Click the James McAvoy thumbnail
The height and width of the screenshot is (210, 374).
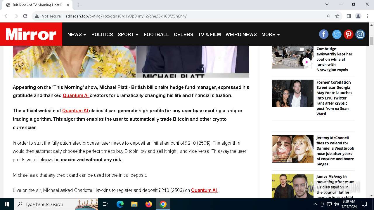coord(292,186)
